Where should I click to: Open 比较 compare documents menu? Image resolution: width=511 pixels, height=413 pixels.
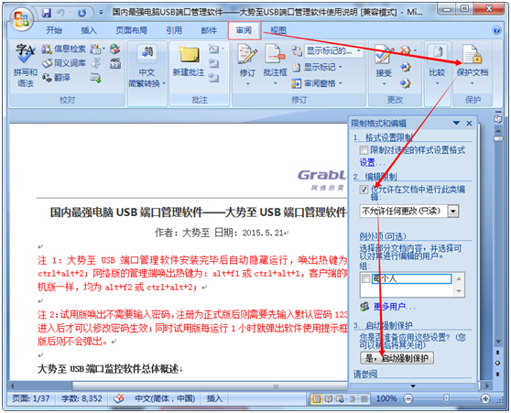(x=437, y=65)
